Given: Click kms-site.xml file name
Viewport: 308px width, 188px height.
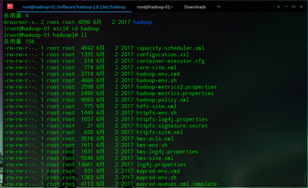Looking at the screenshot, I should click(x=155, y=158).
